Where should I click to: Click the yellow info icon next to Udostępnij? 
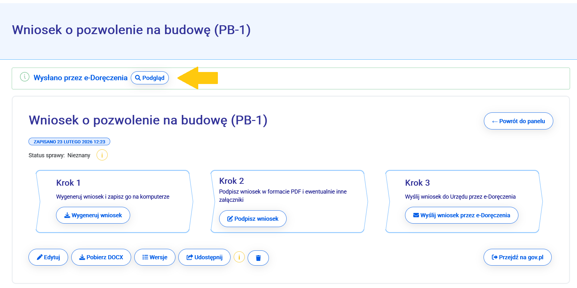(239, 257)
